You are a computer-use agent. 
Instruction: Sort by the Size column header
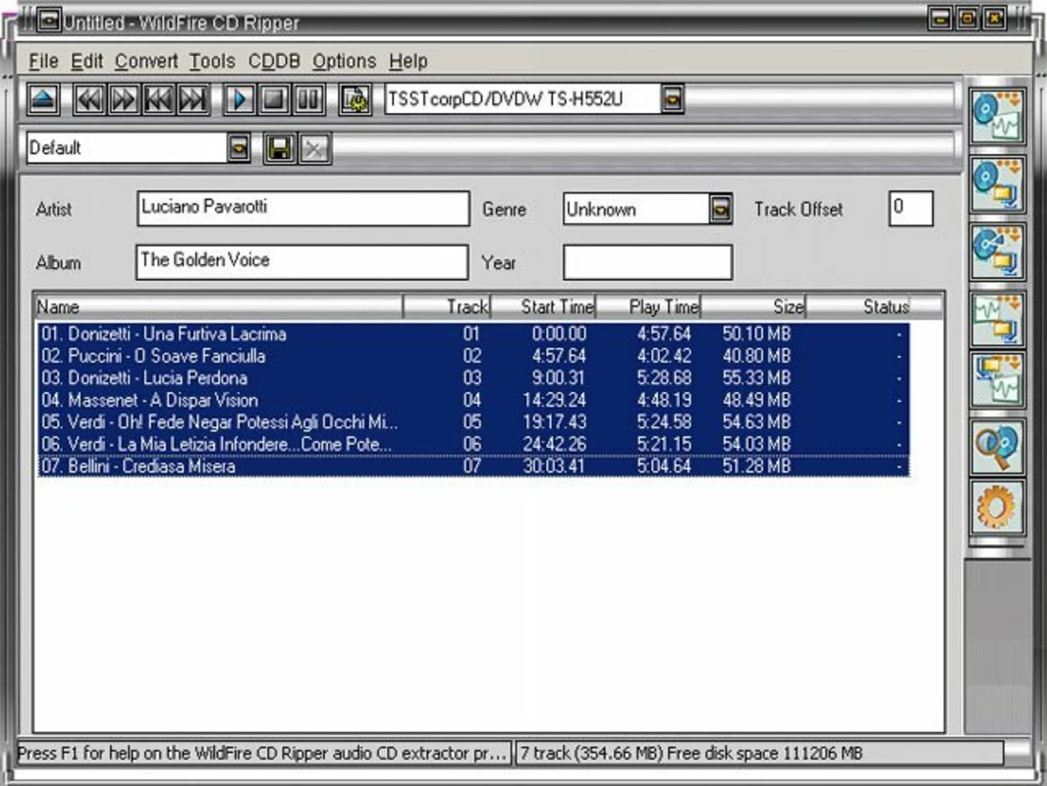click(753, 307)
